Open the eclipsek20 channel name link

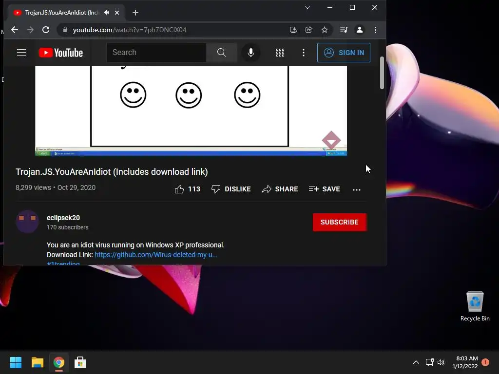click(x=63, y=218)
